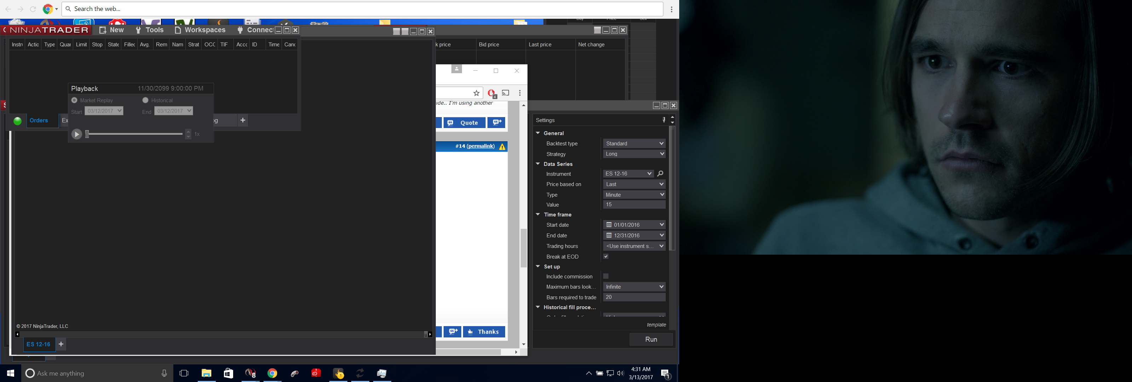Click the Bars required to trade field
The width and height of the screenshot is (1132, 382).
tap(634, 297)
